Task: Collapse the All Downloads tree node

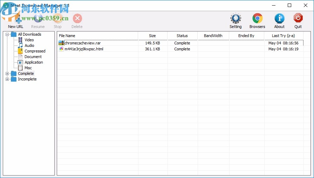Action: [x=7, y=35]
